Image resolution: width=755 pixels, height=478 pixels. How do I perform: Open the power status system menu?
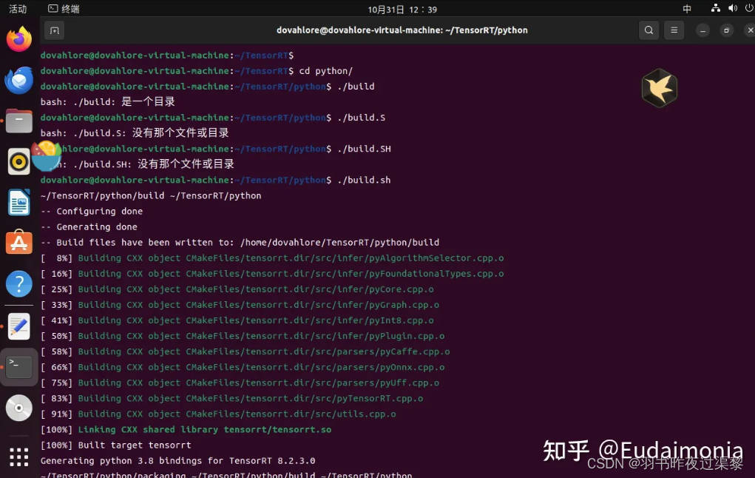coord(749,8)
